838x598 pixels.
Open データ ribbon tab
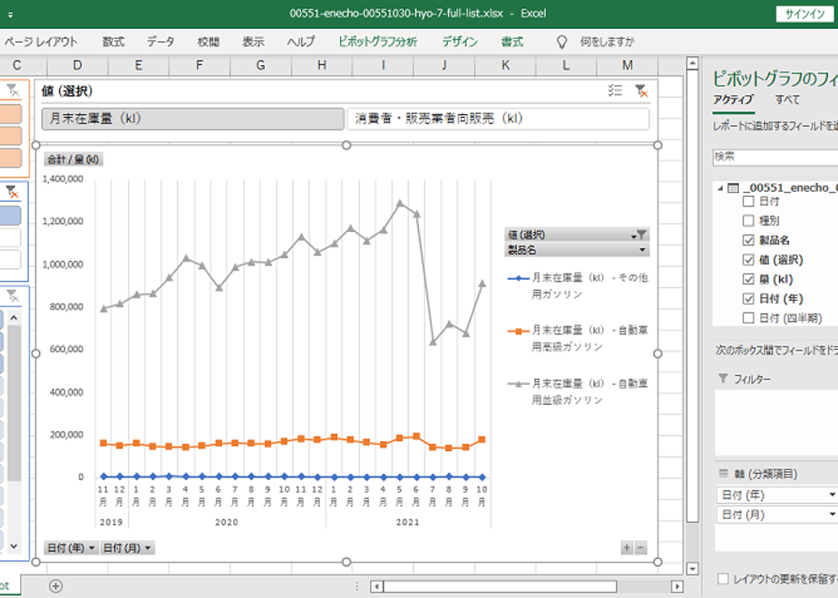[161, 42]
